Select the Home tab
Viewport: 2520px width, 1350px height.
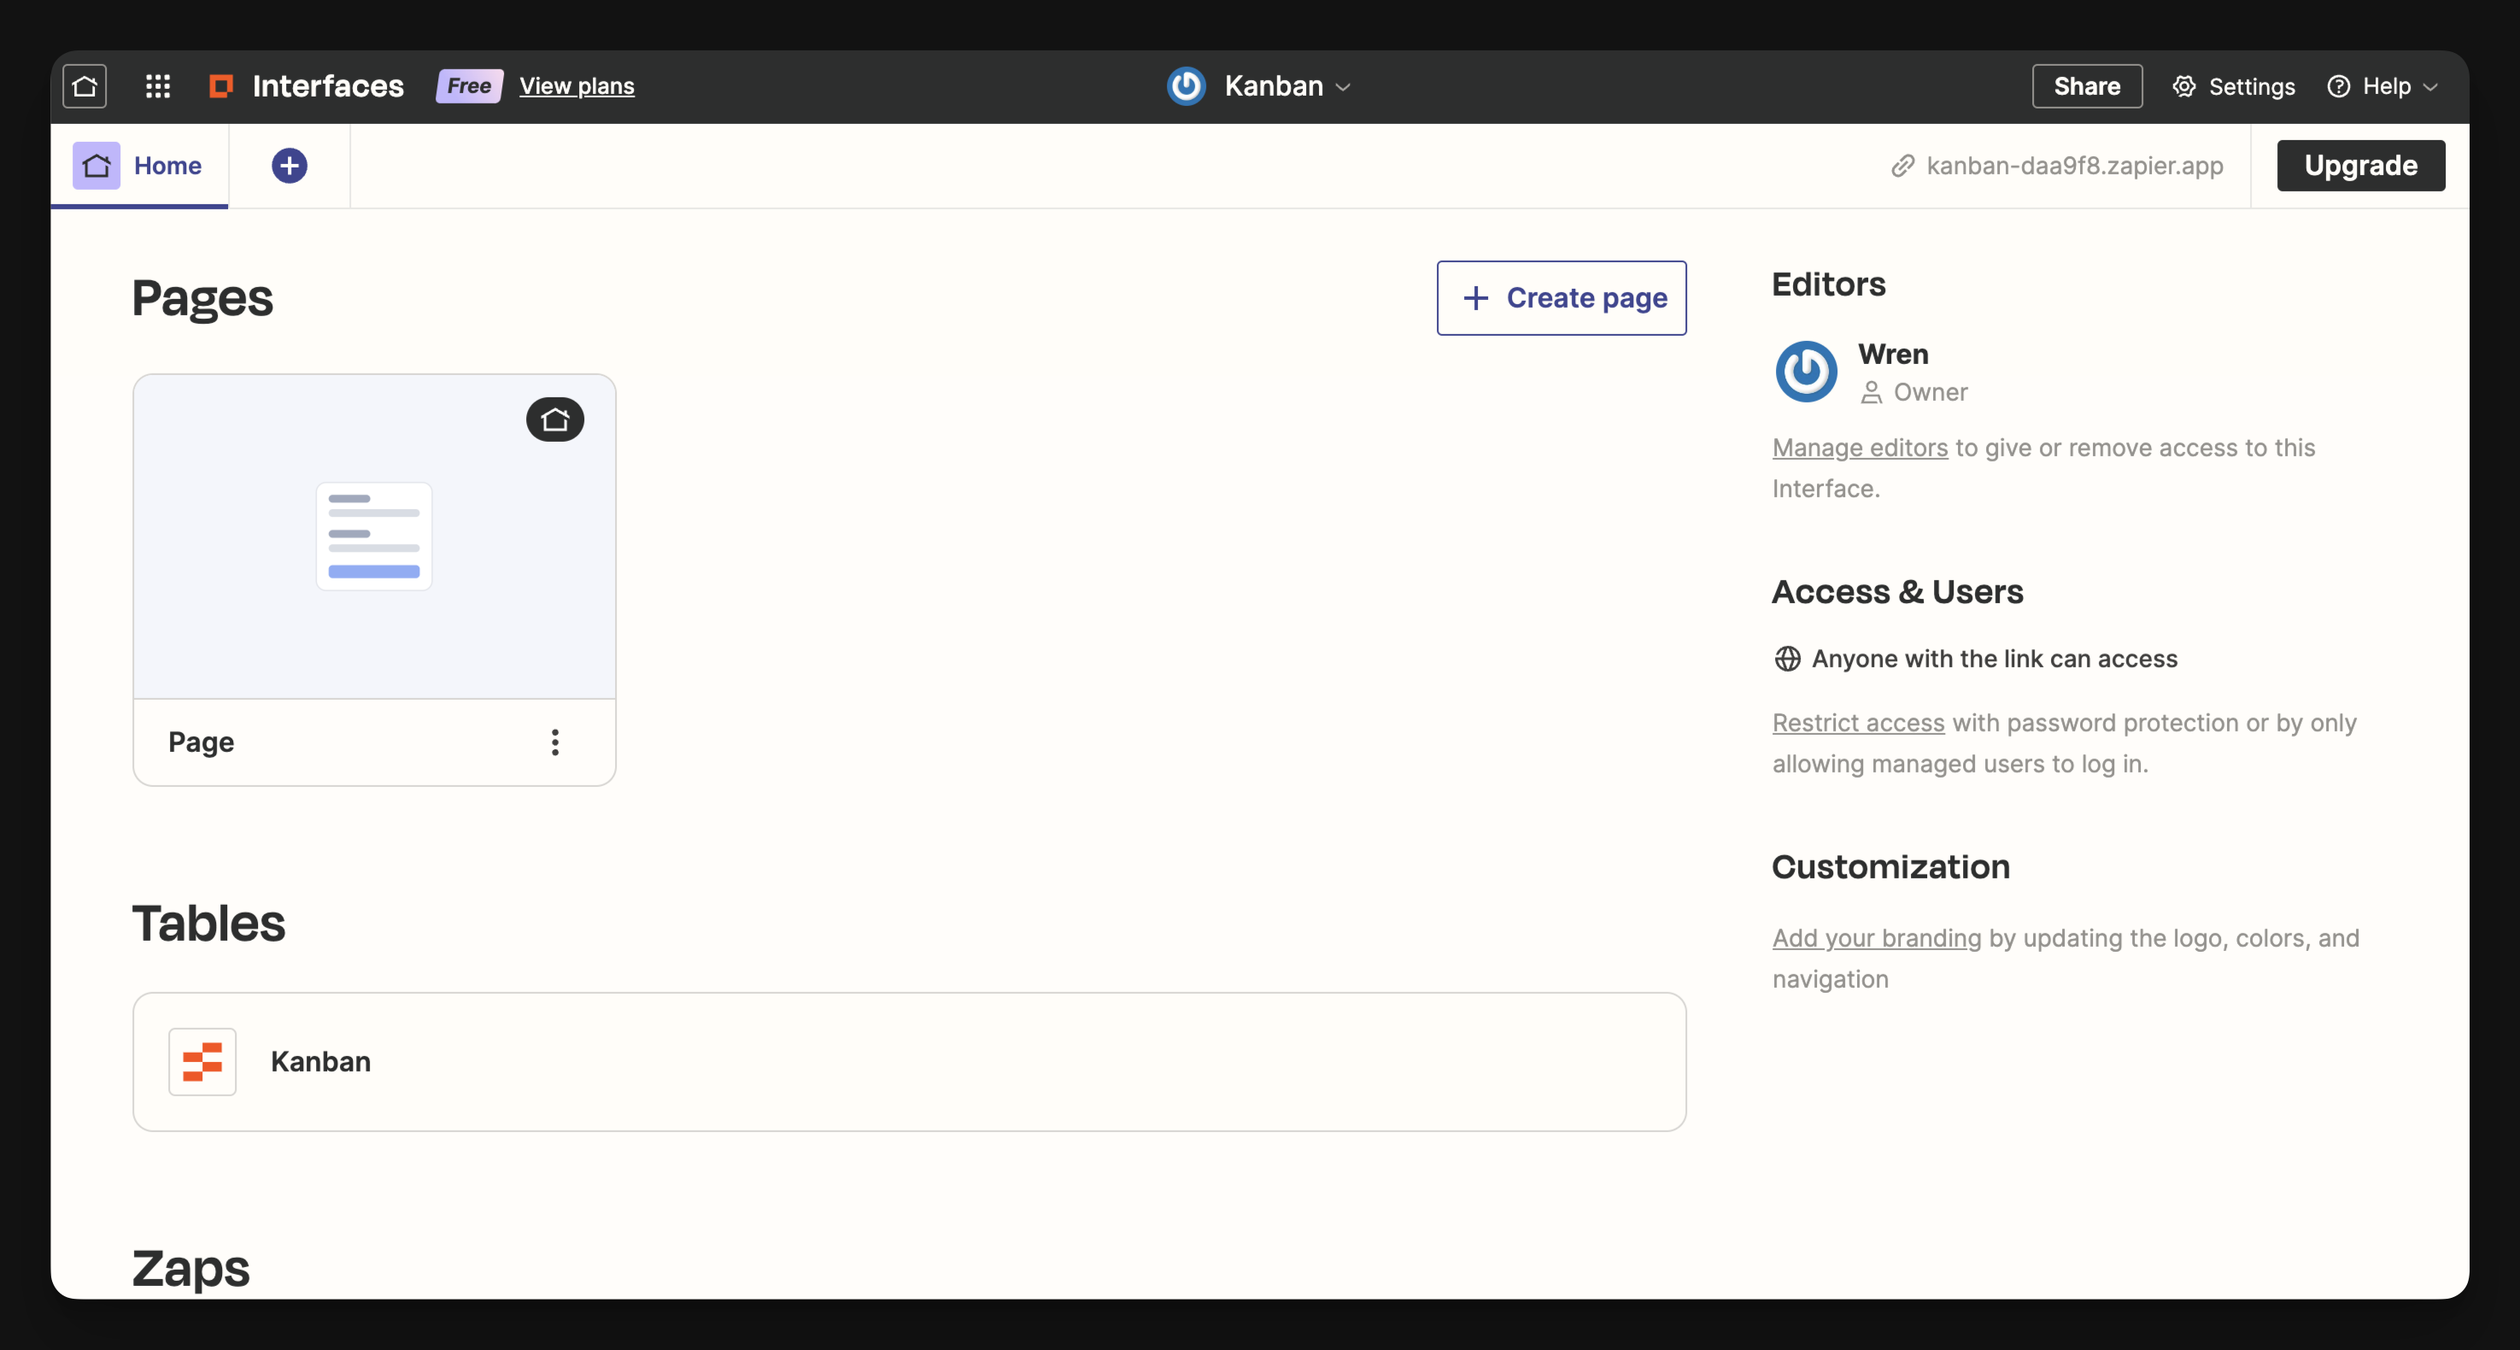139,165
